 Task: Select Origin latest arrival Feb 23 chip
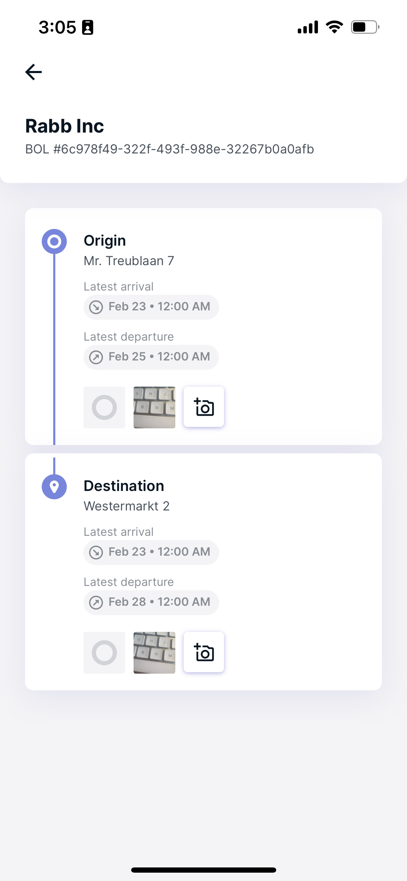pos(151,307)
